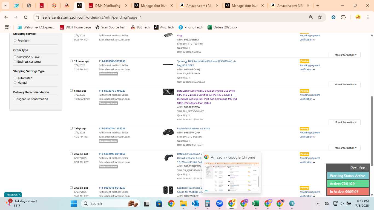
Task: Select order 113-0372975-3400227 checkbox
Action: (71, 91)
